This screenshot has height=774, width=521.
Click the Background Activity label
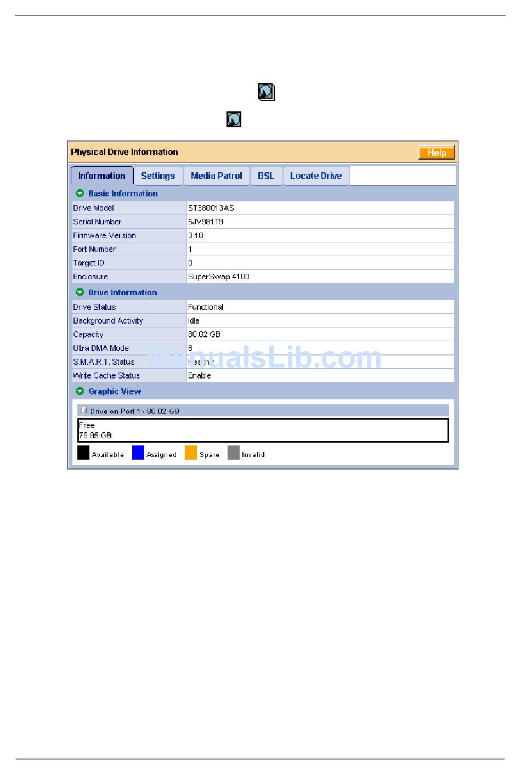click(x=108, y=321)
